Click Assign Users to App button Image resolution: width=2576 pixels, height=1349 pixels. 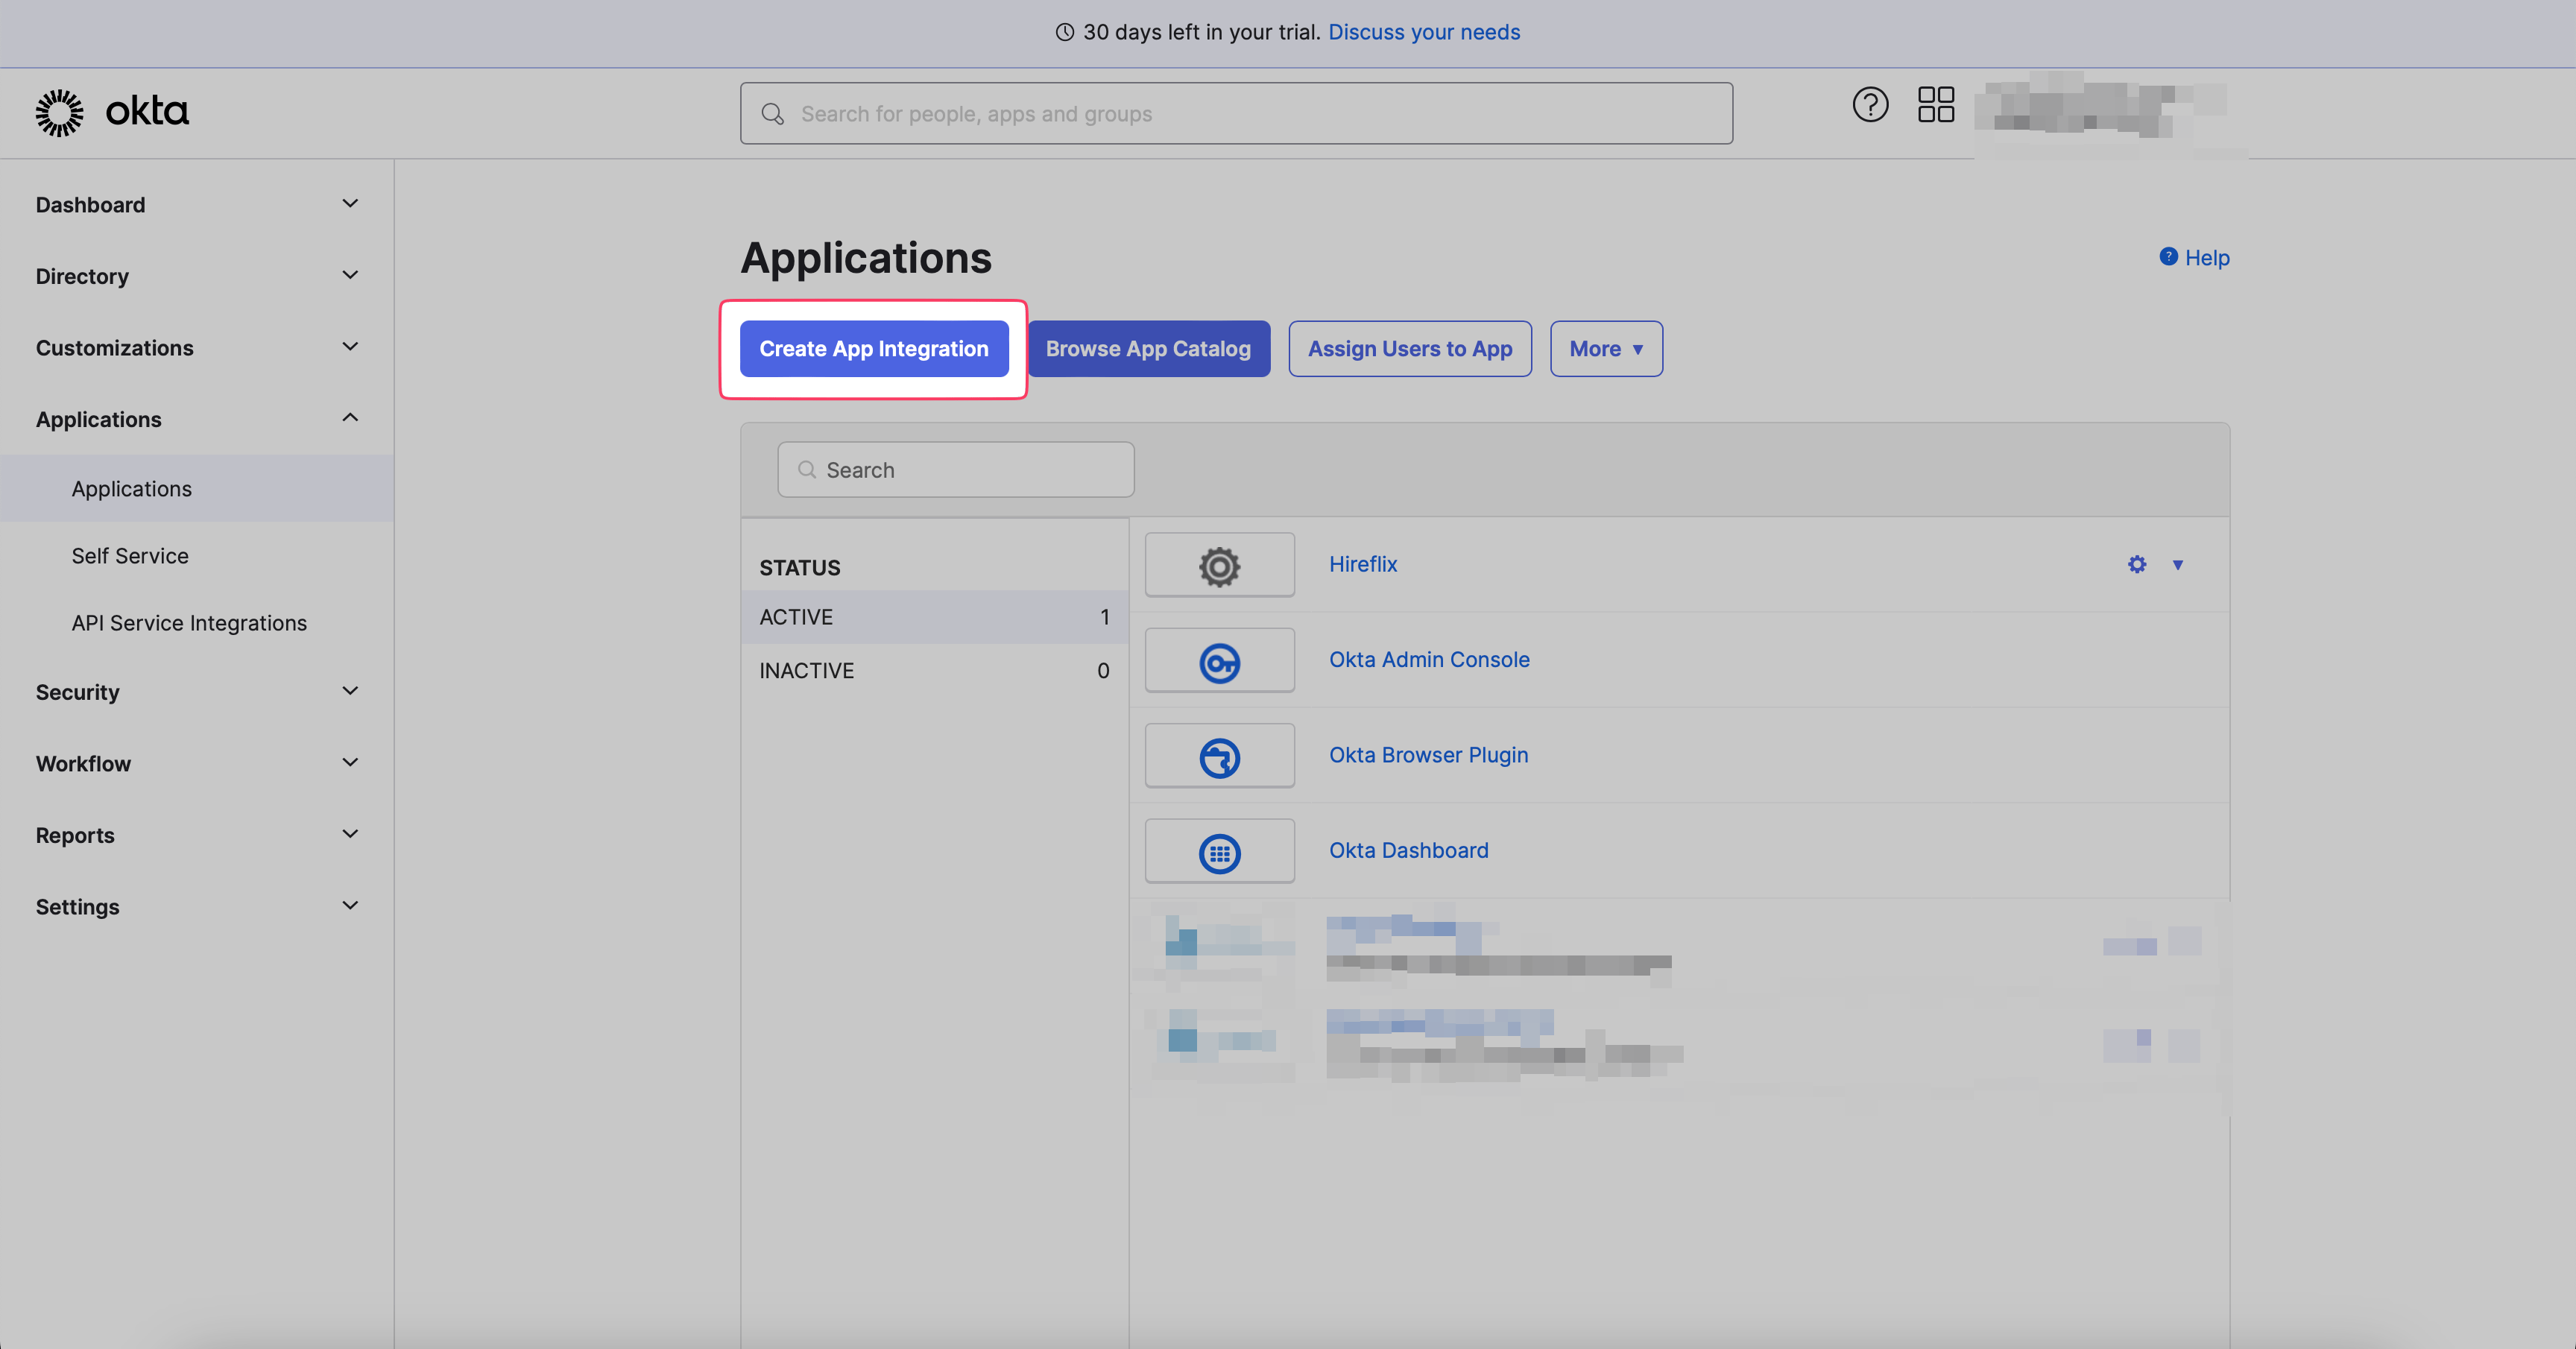tap(1410, 349)
